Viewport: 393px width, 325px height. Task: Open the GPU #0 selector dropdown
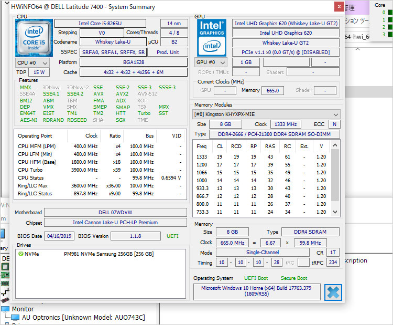211,62
